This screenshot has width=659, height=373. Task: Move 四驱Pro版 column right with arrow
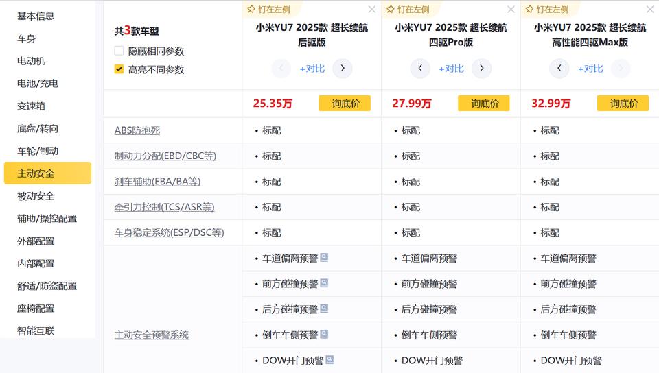click(x=482, y=68)
